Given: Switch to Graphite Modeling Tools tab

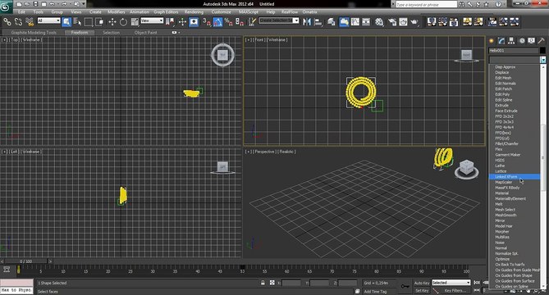Looking at the screenshot, I should click(34, 33).
